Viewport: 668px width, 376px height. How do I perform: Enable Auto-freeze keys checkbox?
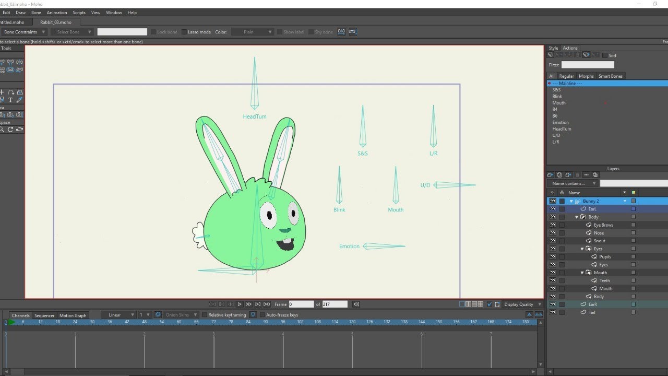pos(262,315)
